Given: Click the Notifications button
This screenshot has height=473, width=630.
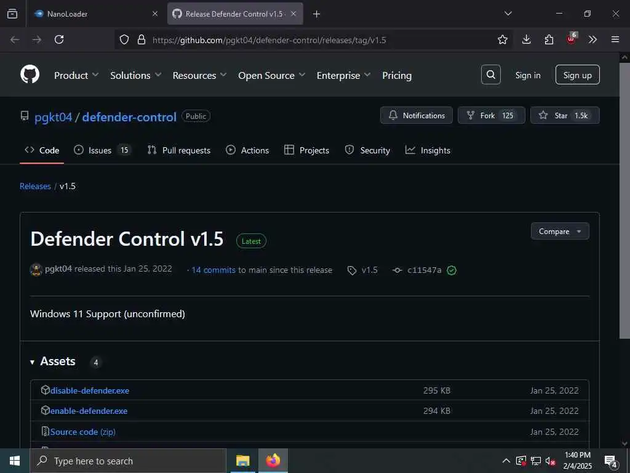Looking at the screenshot, I should pyautogui.click(x=417, y=115).
